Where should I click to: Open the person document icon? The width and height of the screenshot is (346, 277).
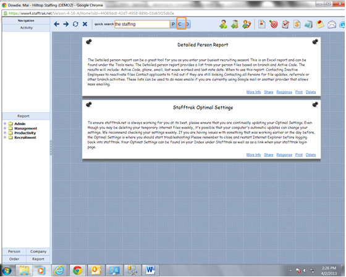tap(262, 24)
